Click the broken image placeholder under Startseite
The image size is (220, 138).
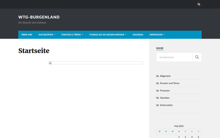pyautogui.click(x=96, y=63)
